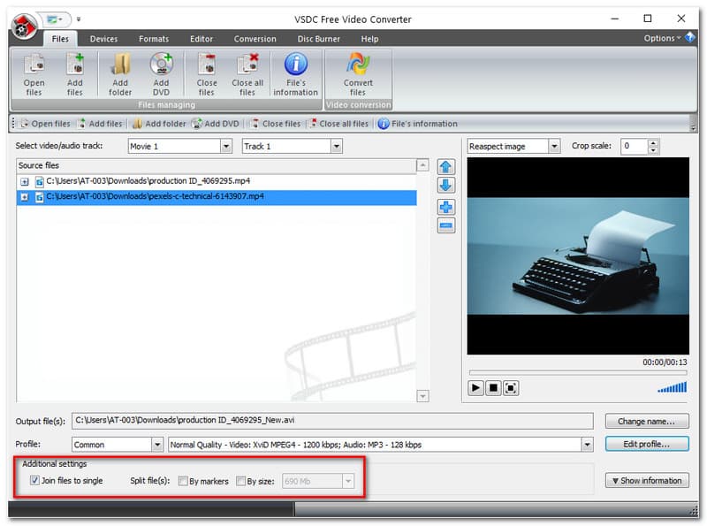Click the Add folder ribbon icon

pos(120,74)
